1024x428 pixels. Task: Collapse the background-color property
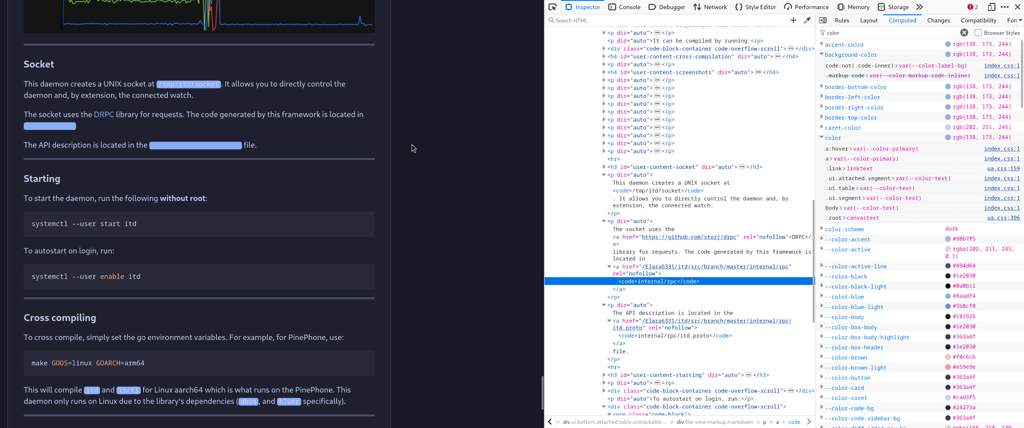pos(821,54)
